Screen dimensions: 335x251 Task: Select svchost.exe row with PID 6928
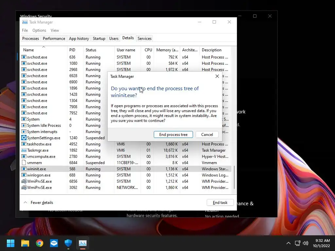pyautogui.click(x=126, y=75)
